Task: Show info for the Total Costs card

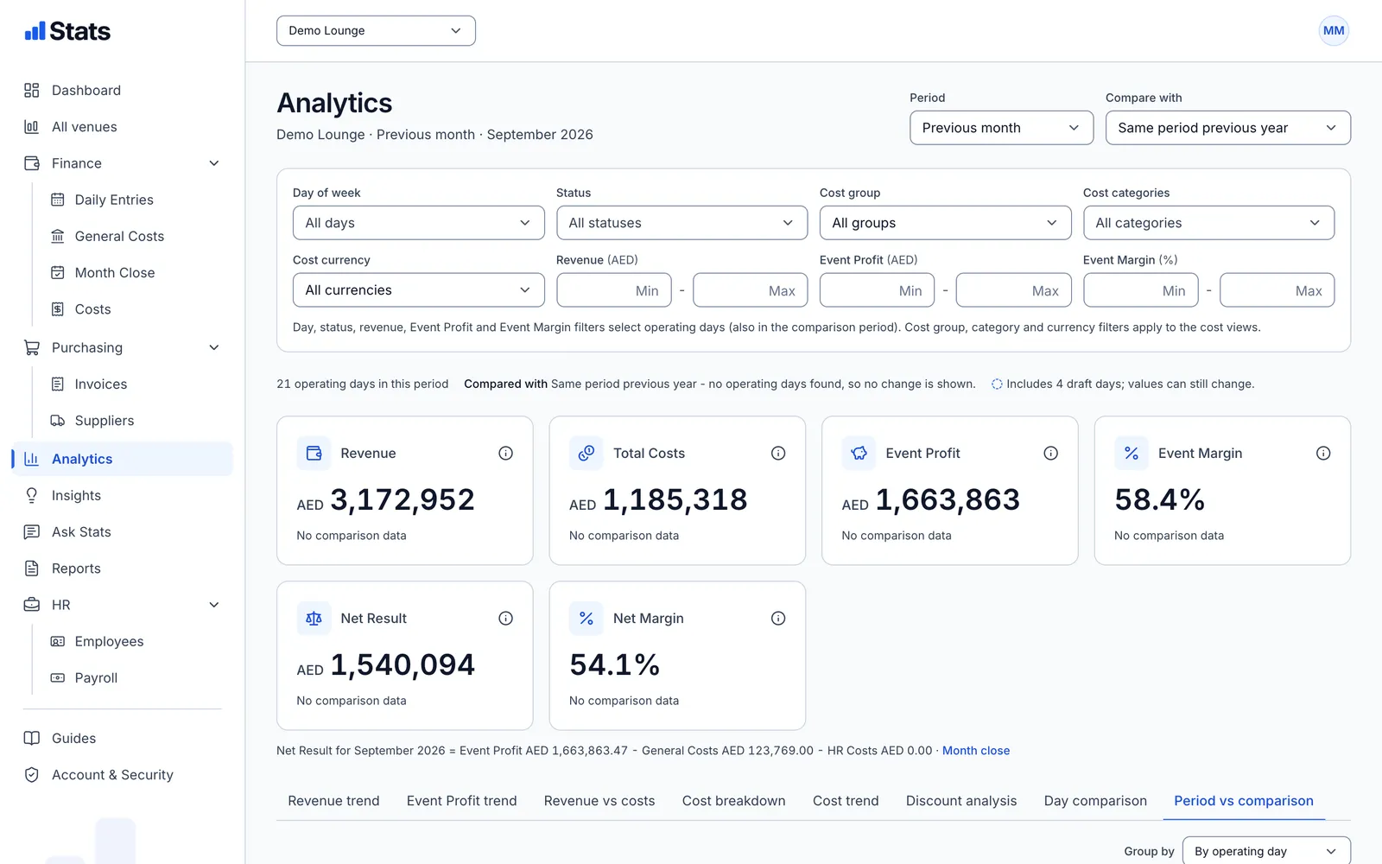Action: 778,454
